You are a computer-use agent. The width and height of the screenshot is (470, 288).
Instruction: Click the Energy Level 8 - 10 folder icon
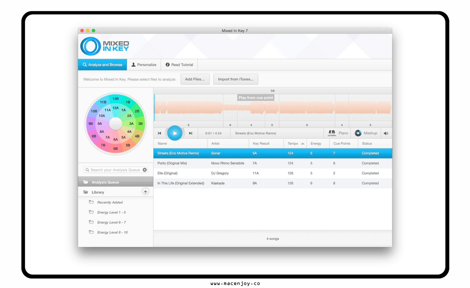[91, 232]
